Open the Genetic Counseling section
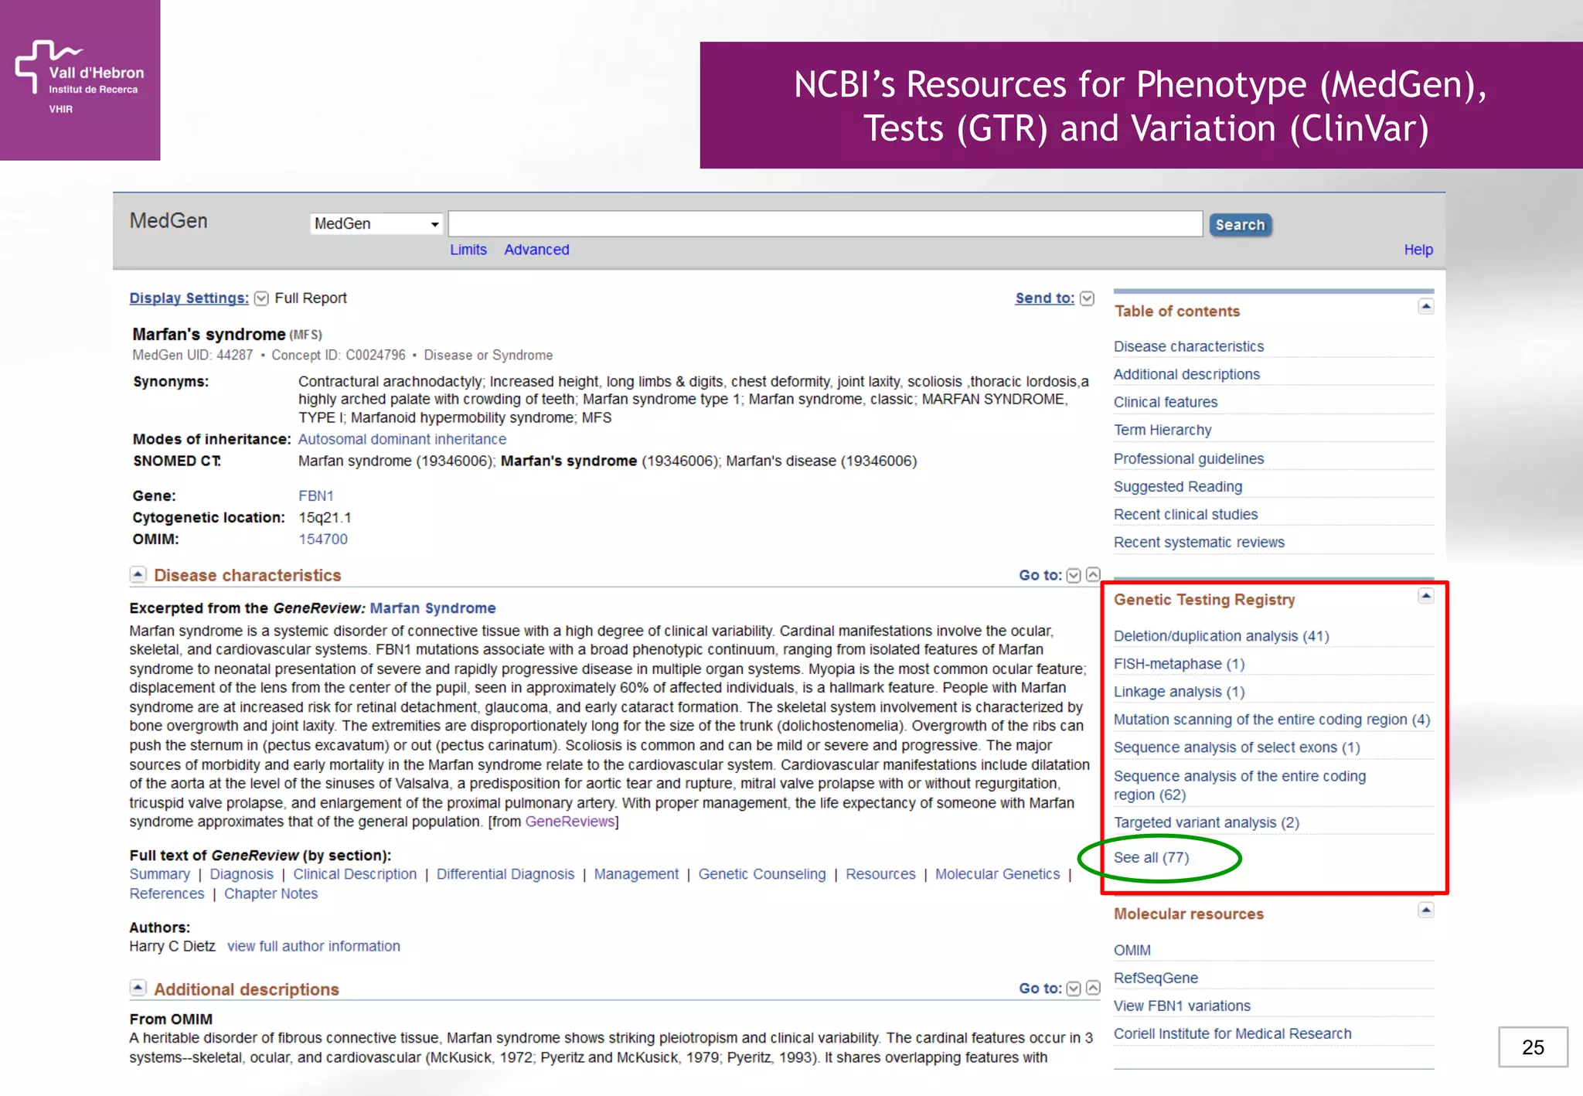Screen dimensions: 1583x1096 point(762,874)
